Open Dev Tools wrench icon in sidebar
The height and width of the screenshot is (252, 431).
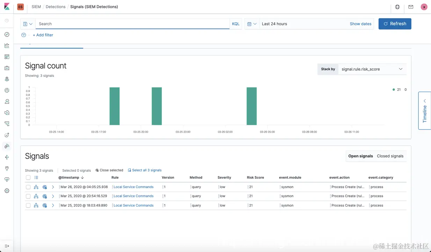click(x=7, y=168)
